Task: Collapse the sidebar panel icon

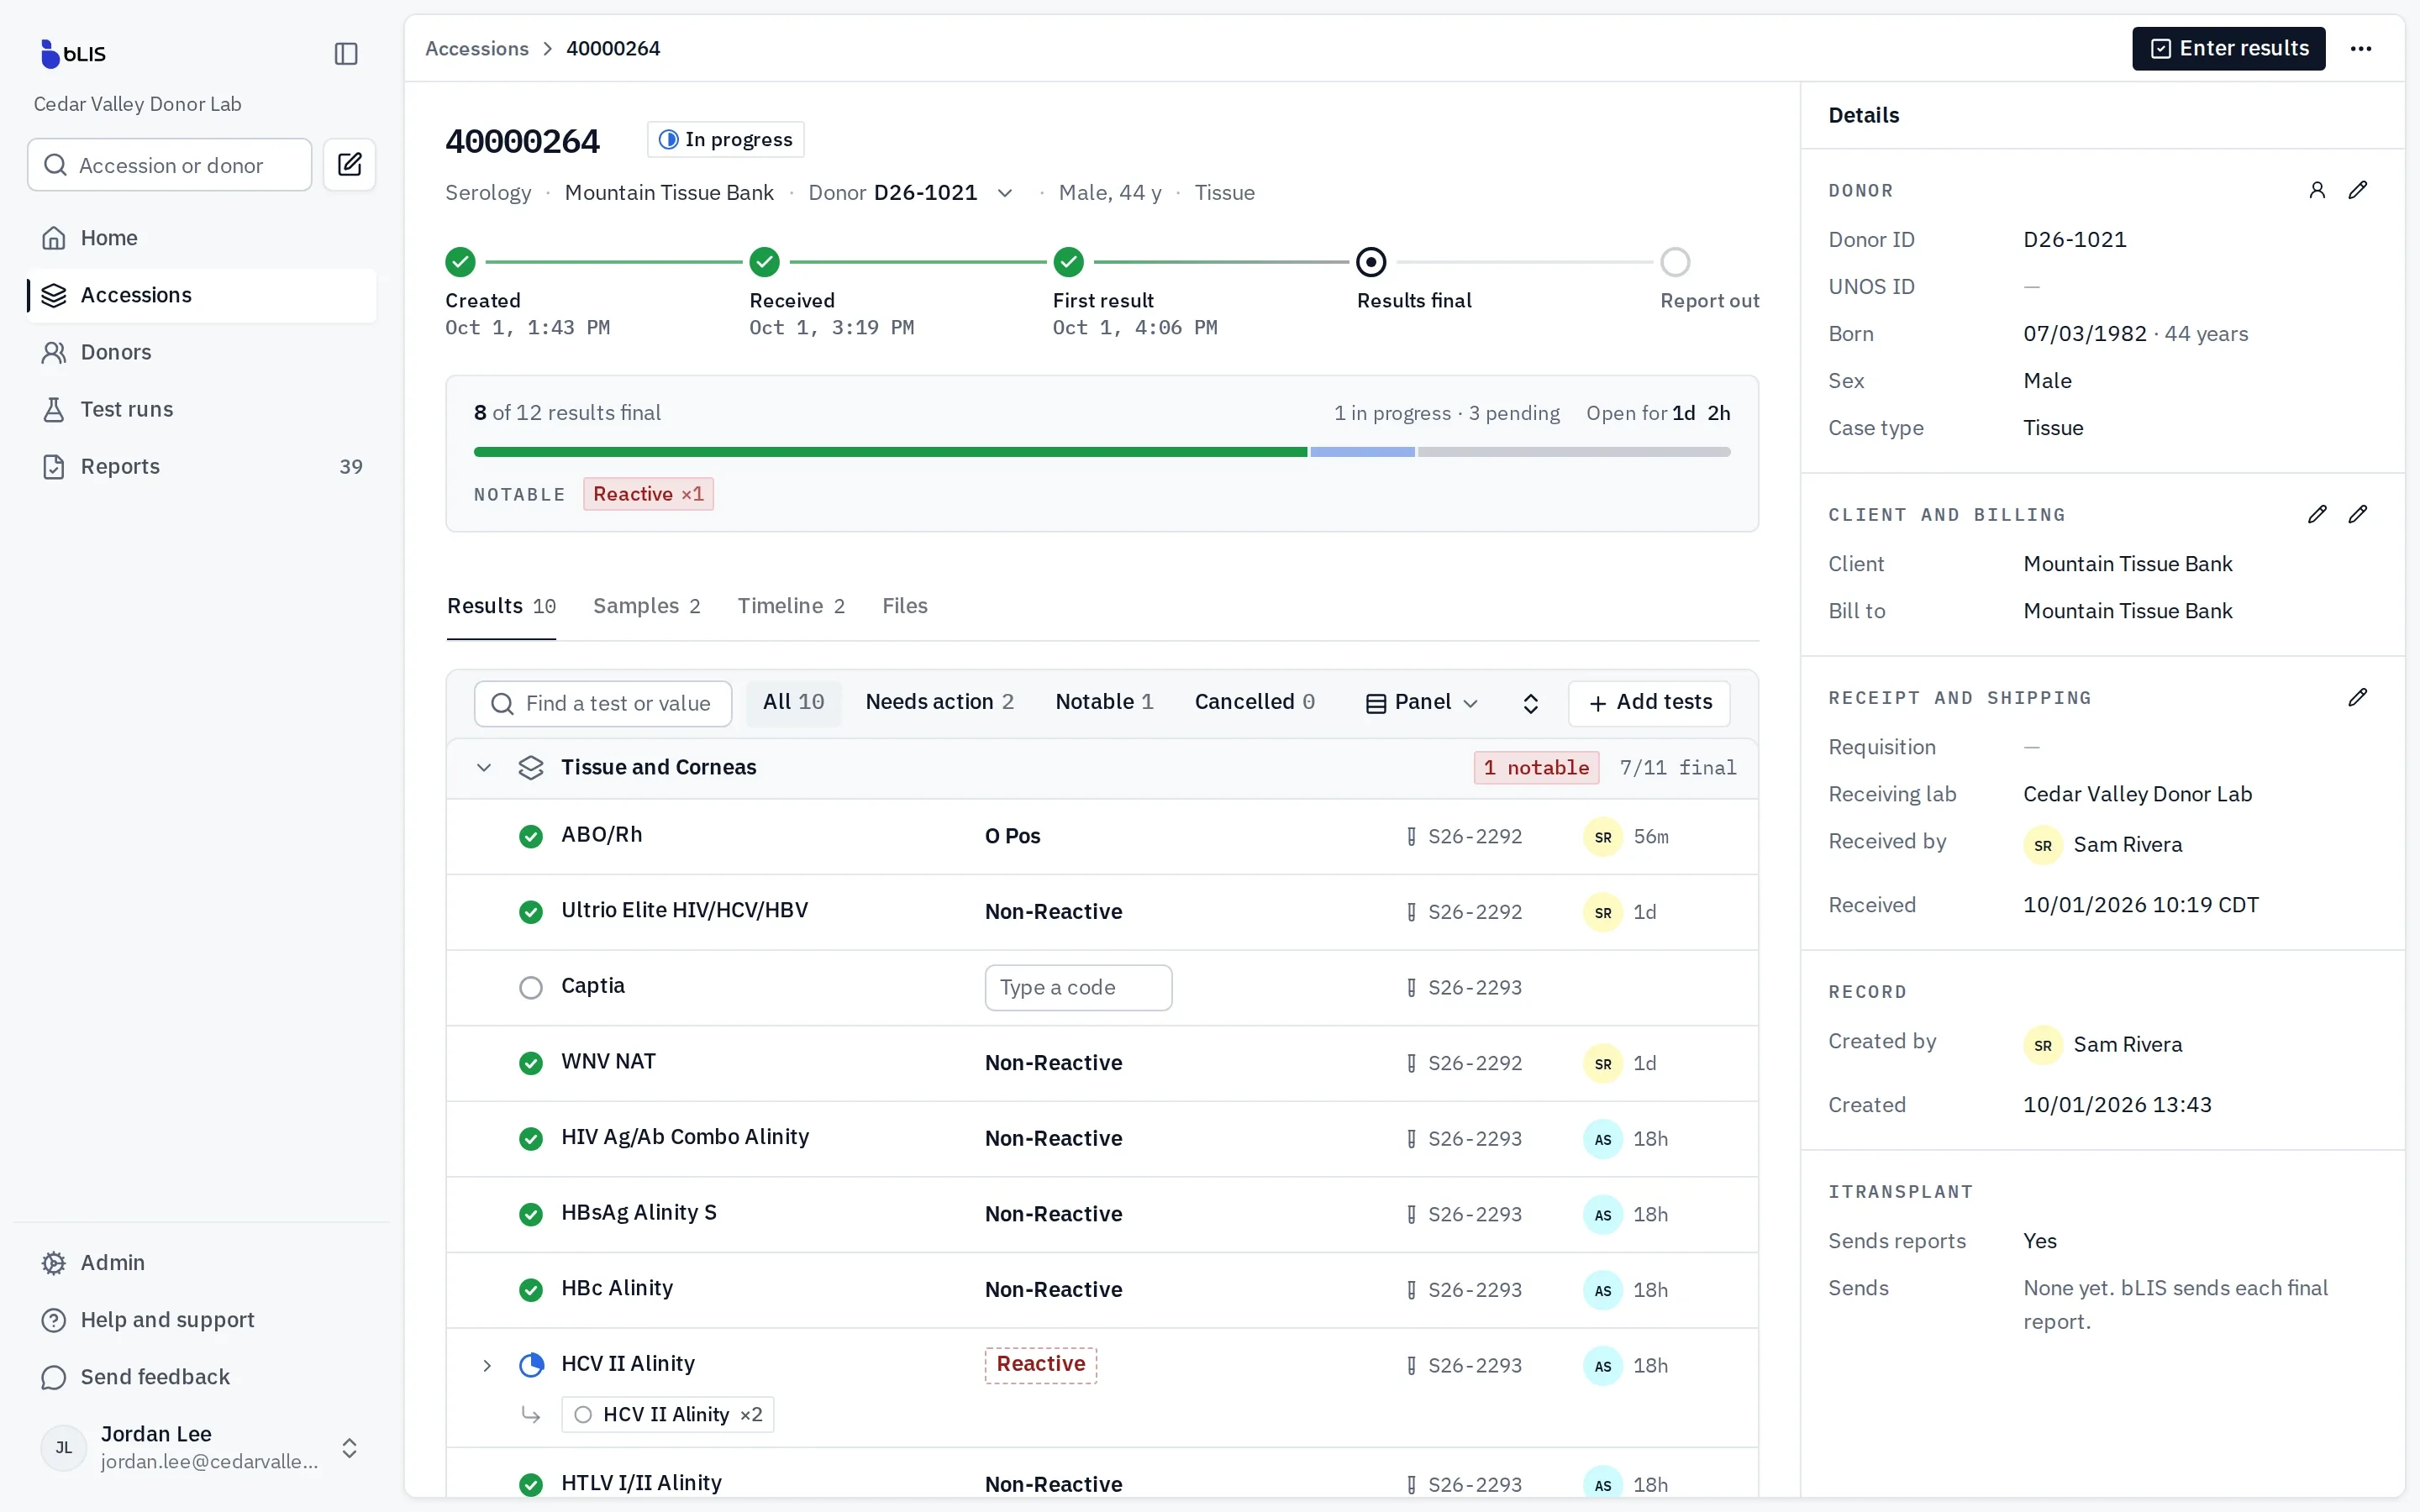Action: (346, 53)
